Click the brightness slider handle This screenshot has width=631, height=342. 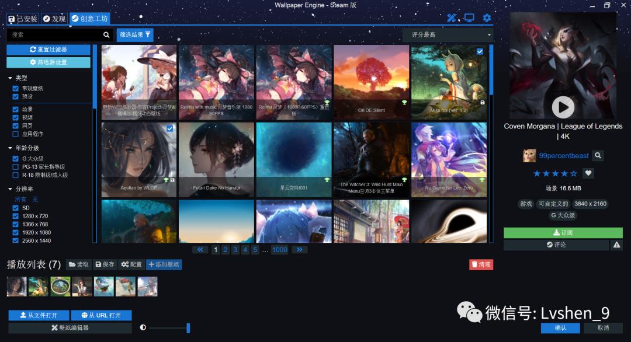point(188,328)
